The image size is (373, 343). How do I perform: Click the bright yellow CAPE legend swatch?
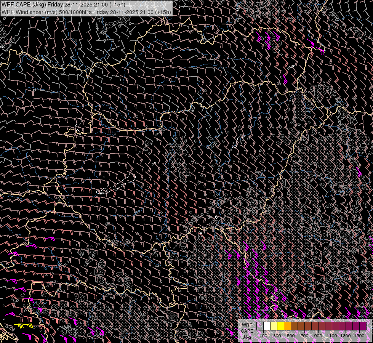pos(281,326)
